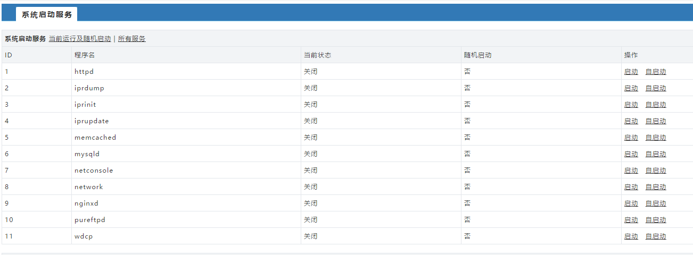
Task: Select the pureftpd program name cell
Action: pos(186,219)
